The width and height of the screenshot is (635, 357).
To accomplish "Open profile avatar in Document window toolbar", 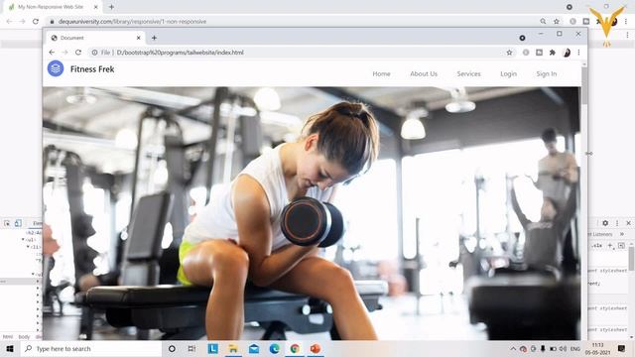I will coord(567,53).
